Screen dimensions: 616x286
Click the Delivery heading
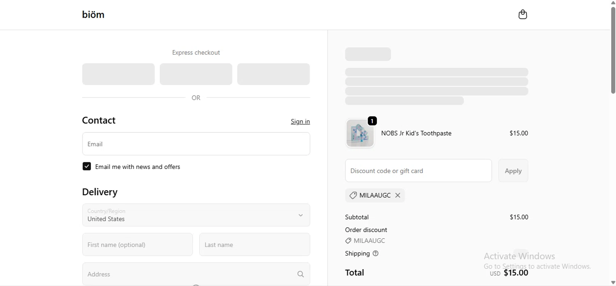tap(100, 192)
